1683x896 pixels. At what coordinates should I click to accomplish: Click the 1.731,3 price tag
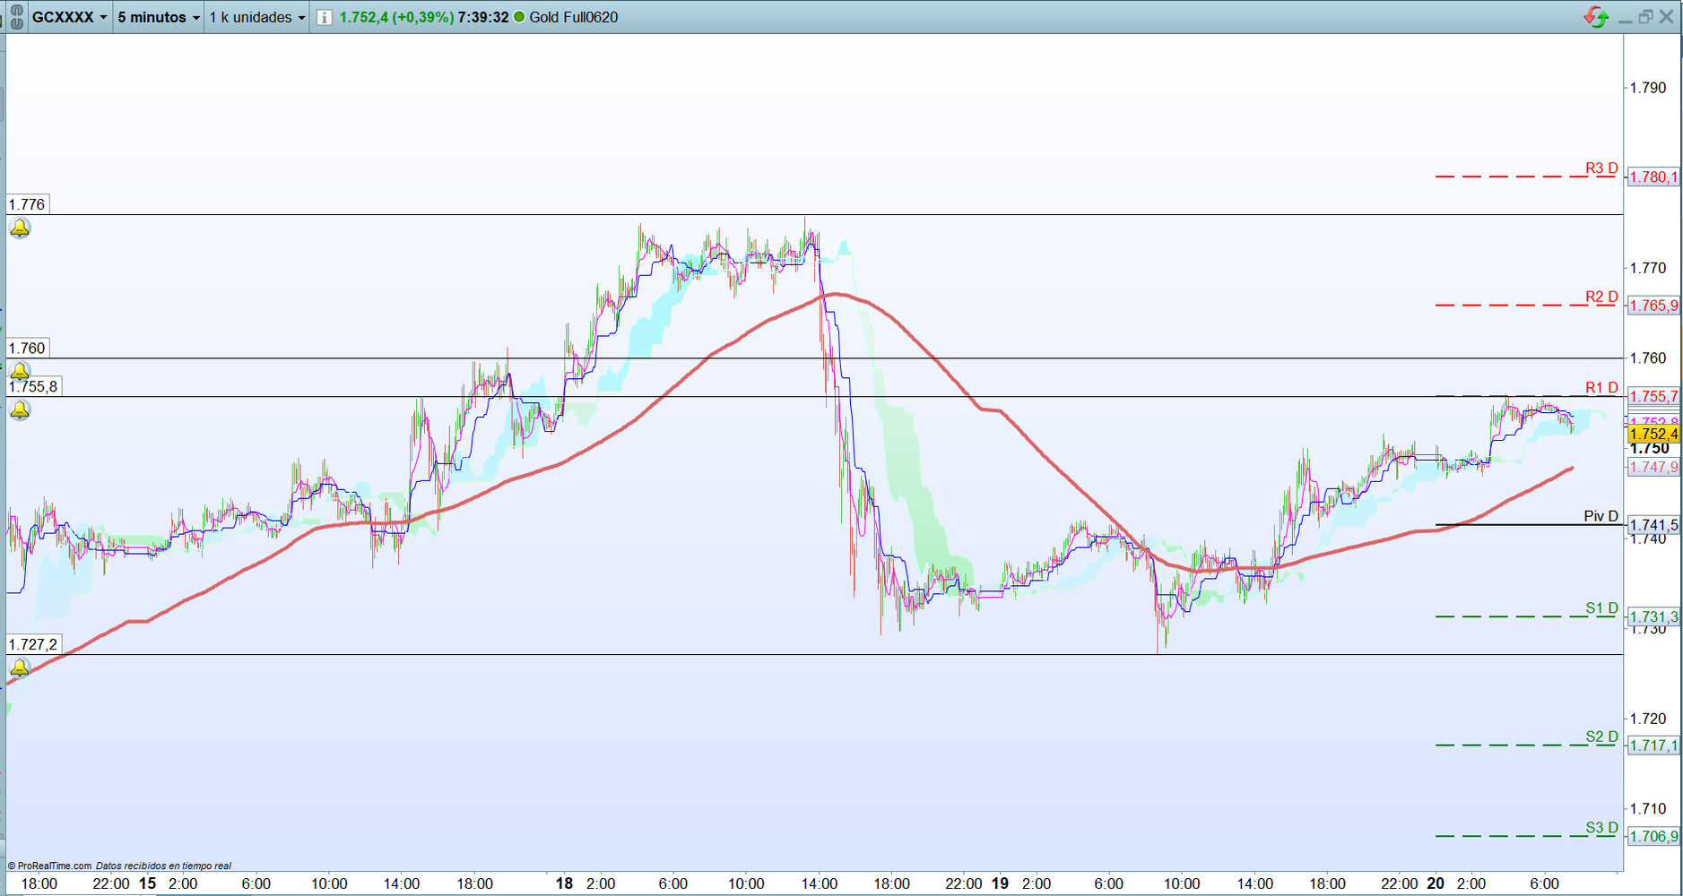click(x=1653, y=616)
